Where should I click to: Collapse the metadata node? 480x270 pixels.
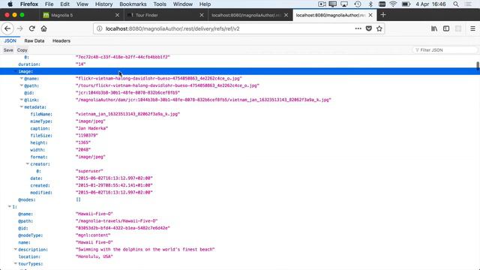(22, 106)
